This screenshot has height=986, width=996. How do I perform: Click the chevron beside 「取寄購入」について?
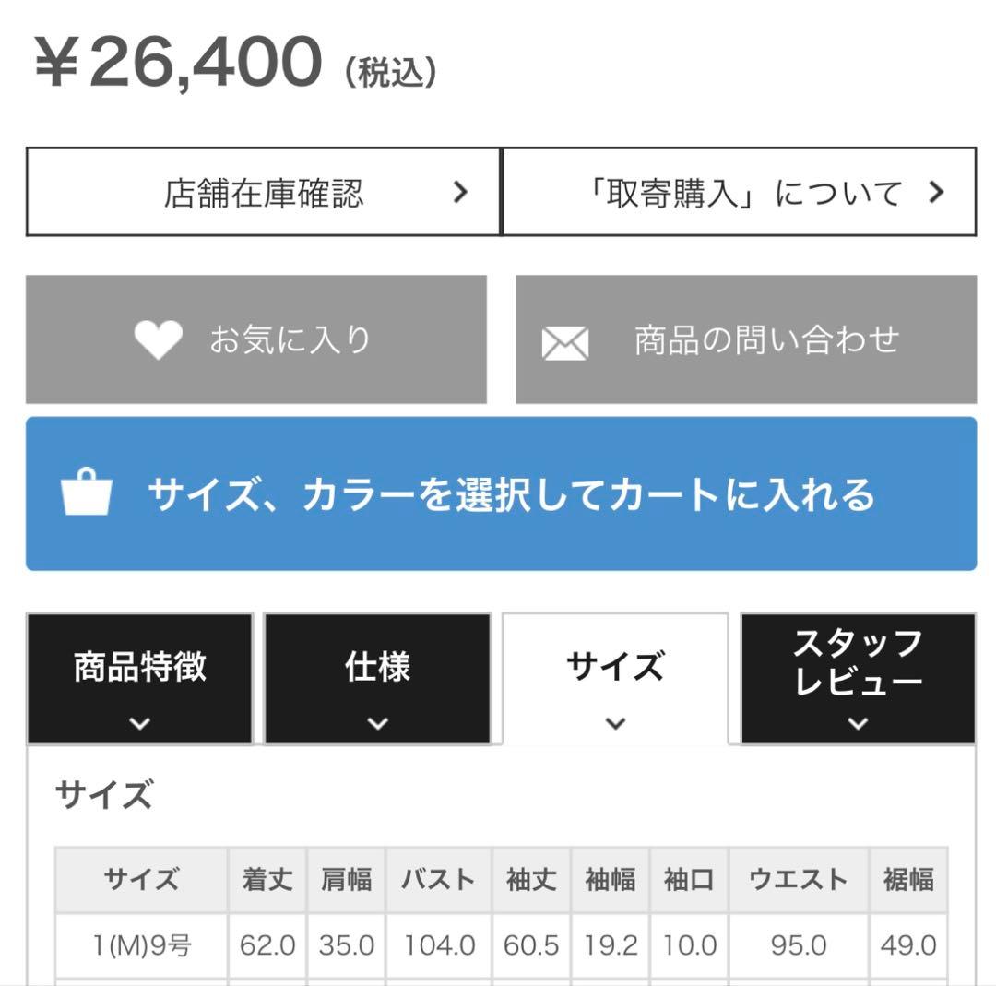[938, 193]
